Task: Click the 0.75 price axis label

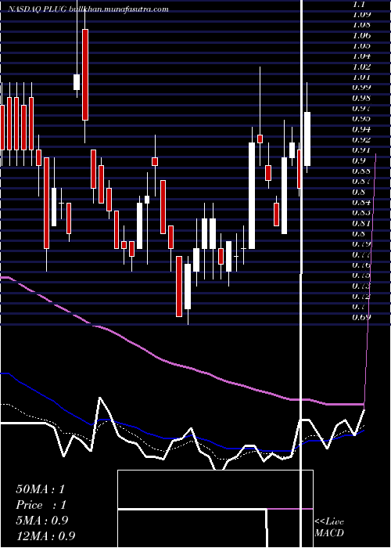Action: (361, 276)
